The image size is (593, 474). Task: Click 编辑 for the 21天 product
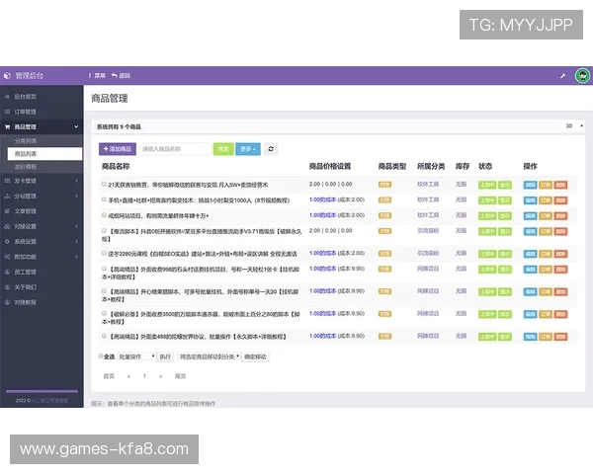pos(530,185)
